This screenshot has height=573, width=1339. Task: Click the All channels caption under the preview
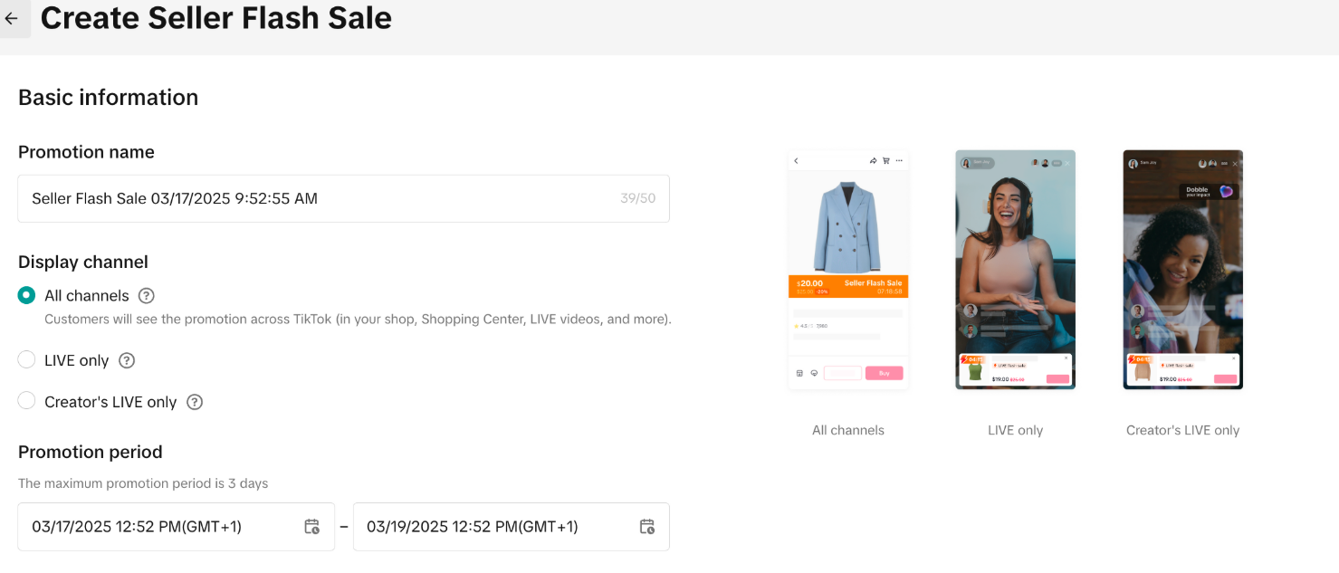point(848,431)
